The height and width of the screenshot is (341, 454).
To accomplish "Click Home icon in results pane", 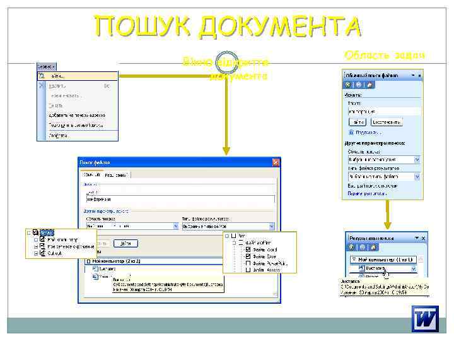I will (x=373, y=248).
